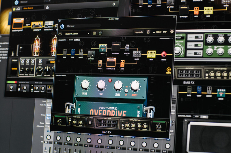
Task: Adjust the signal chain zoom slider
Action: [166, 39]
